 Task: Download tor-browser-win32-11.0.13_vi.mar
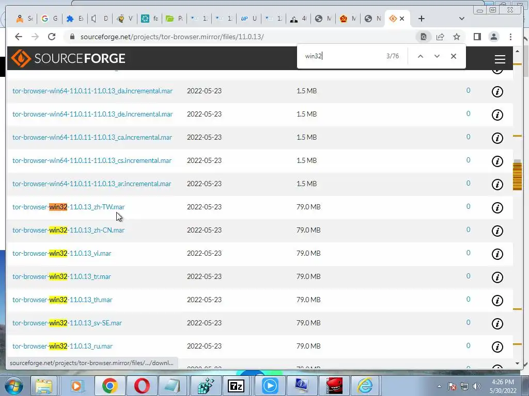[x=62, y=253]
